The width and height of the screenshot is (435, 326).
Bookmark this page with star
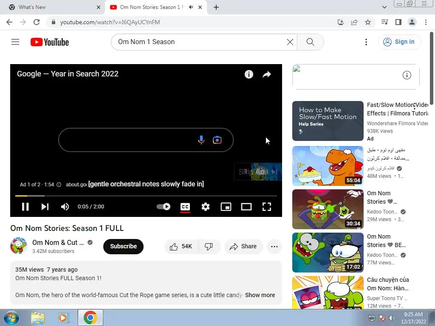click(368, 22)
